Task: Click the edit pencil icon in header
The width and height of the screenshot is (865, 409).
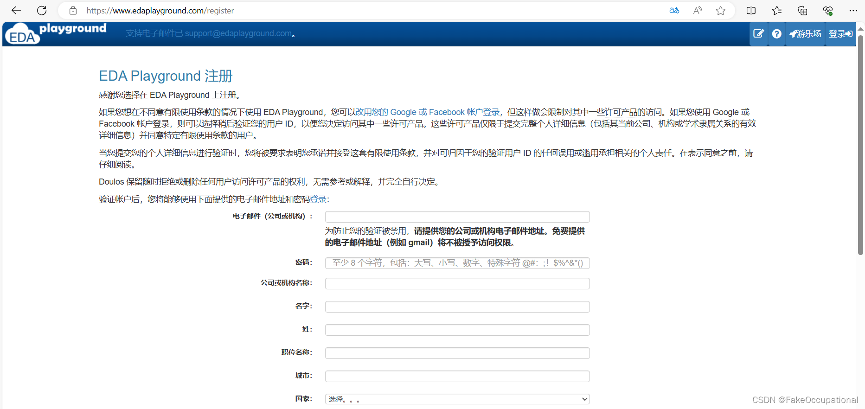Action: click(x=759, y=34)
